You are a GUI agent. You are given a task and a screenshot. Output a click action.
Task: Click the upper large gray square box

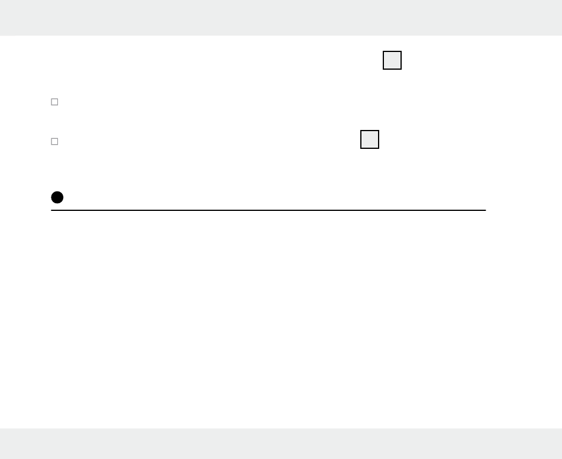click(x=392, y=60)
